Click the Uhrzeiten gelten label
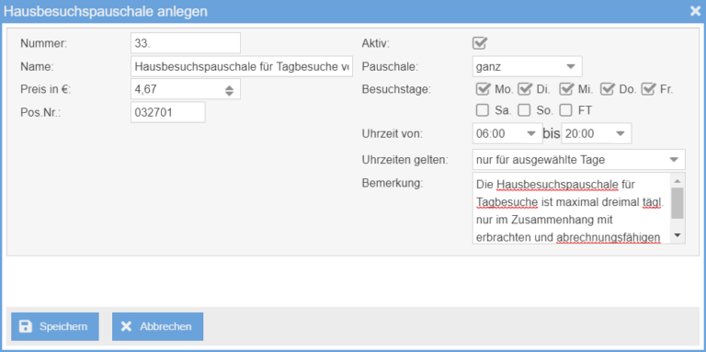Screen dimensions: 706x352 tap(405, 159)
